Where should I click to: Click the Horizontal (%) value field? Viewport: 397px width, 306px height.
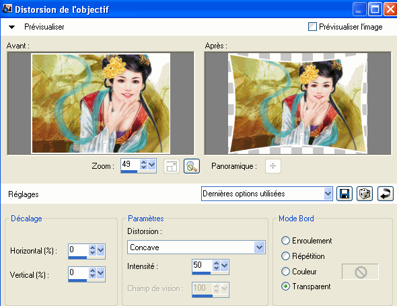click(x=78, y=250)
